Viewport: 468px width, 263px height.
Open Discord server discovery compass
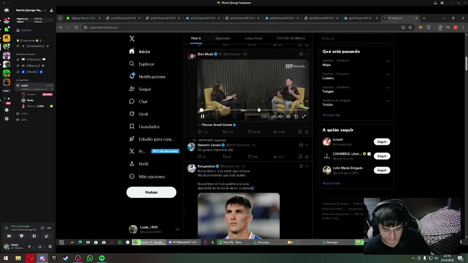pos(6,119)
